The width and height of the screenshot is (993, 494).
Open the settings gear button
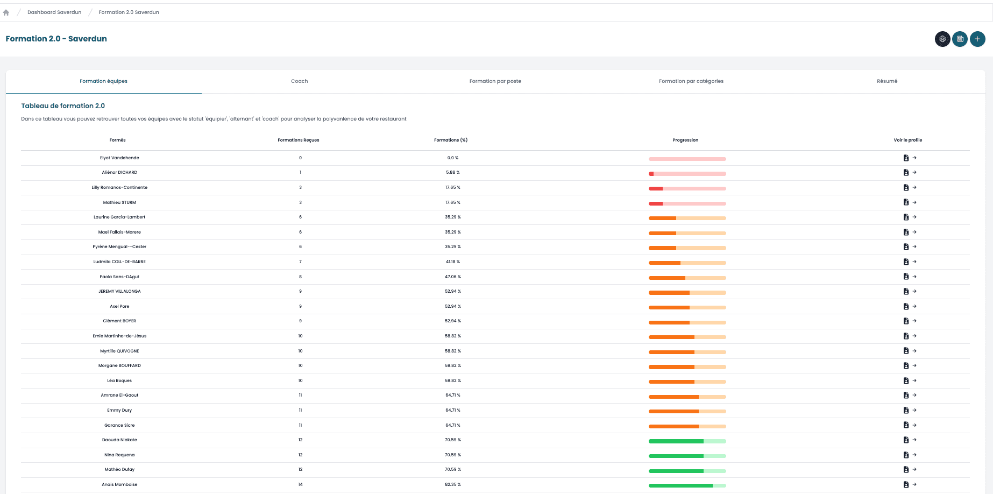coord(942,39)
